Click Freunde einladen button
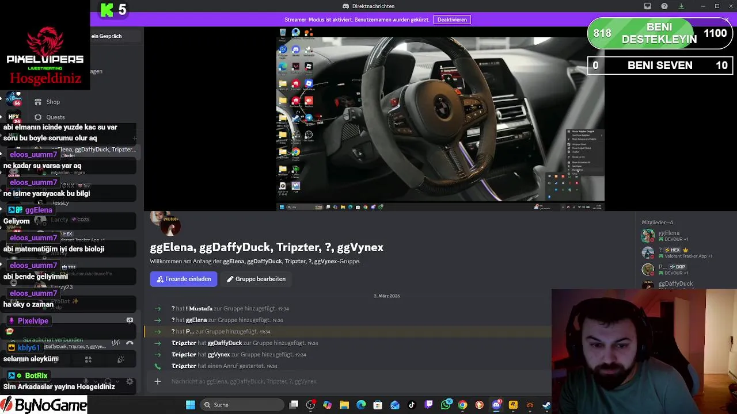Screen dimensions: 737x414 pyautogui.click(x=184, y=279)
